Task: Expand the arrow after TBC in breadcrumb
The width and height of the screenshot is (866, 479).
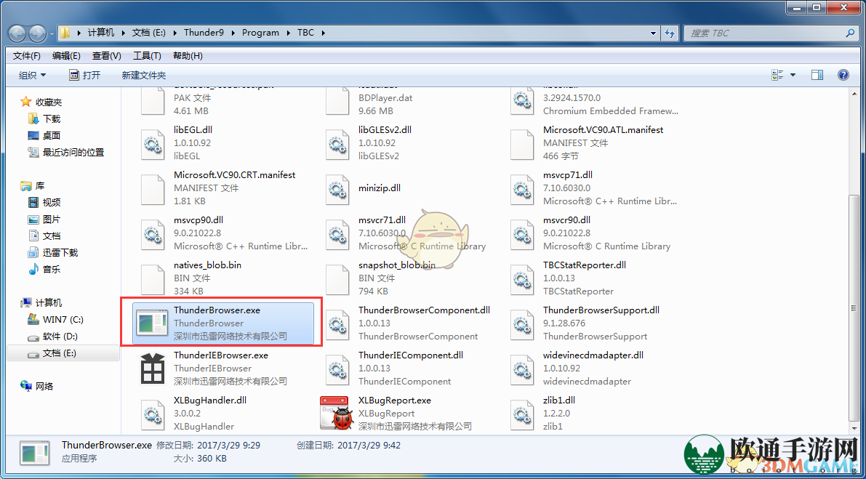Action: point(323,33)
